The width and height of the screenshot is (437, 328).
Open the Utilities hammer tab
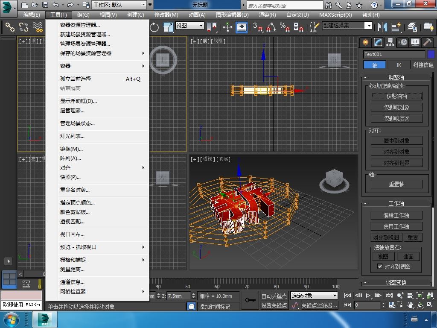click(427, 42)
